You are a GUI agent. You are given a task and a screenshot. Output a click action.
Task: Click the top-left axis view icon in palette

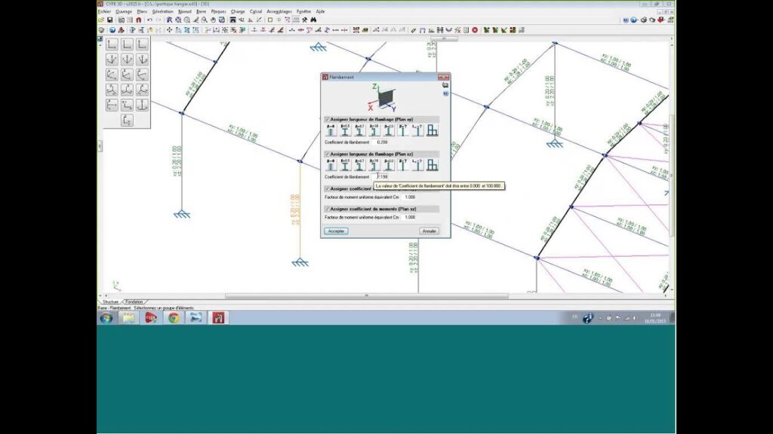pyautogui.click(x=112, y=45)
